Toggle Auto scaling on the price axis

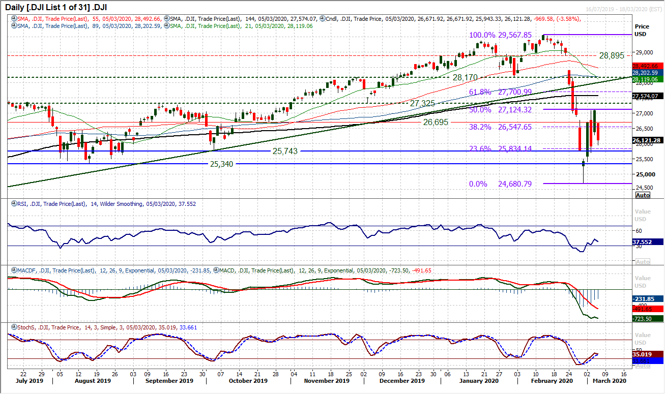[644, 195]
